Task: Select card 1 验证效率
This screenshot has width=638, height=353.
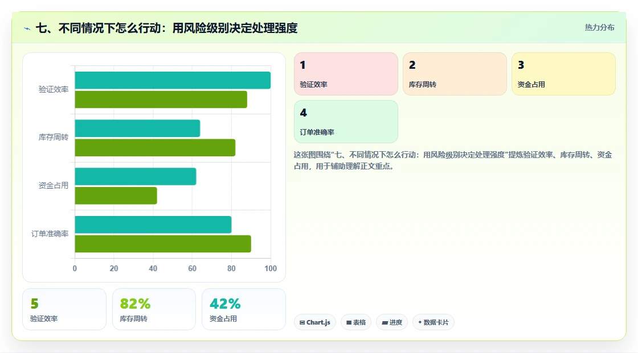Action: click(x=346, y=74)
